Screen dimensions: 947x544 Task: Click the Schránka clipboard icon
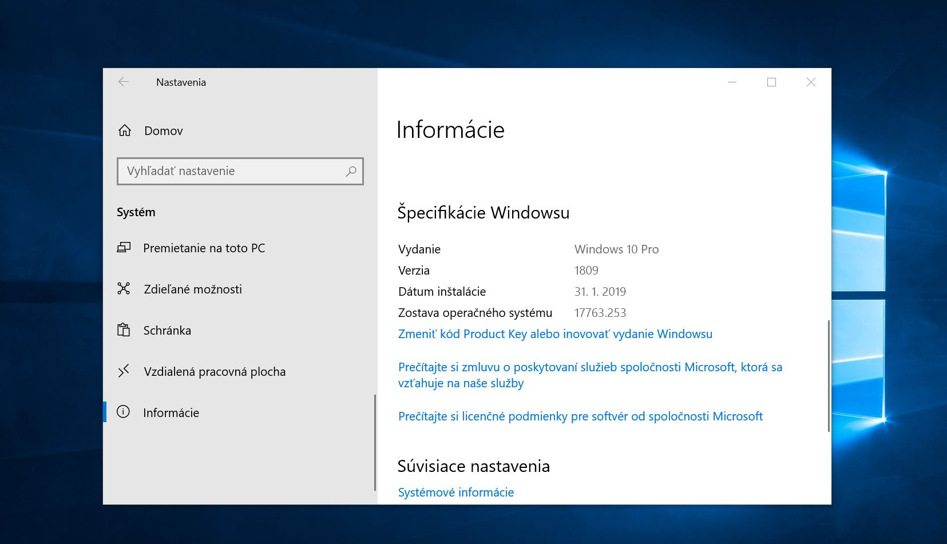(124, 330)
